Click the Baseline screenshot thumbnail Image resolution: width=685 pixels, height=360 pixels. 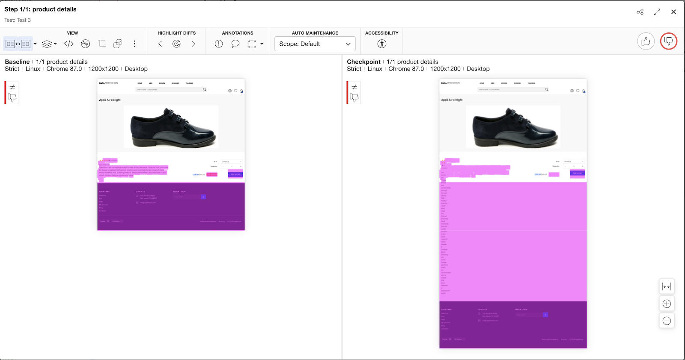[171, 155]
